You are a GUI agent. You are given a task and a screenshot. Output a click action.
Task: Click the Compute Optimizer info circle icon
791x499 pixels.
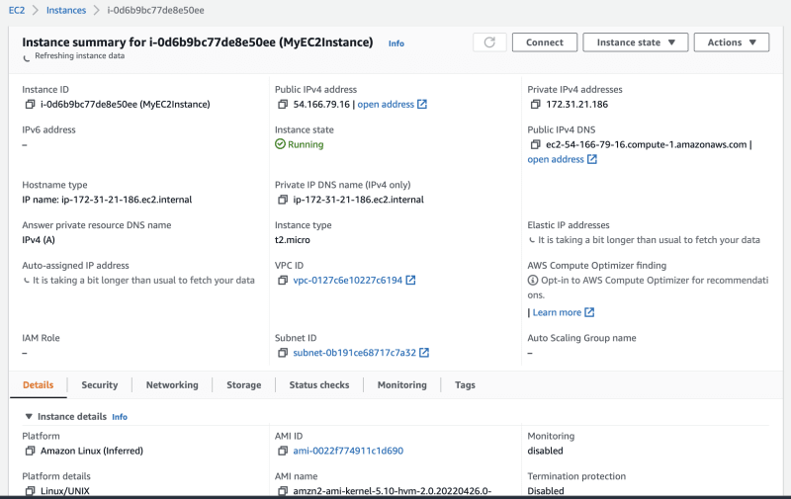click(x=533, y=281)
